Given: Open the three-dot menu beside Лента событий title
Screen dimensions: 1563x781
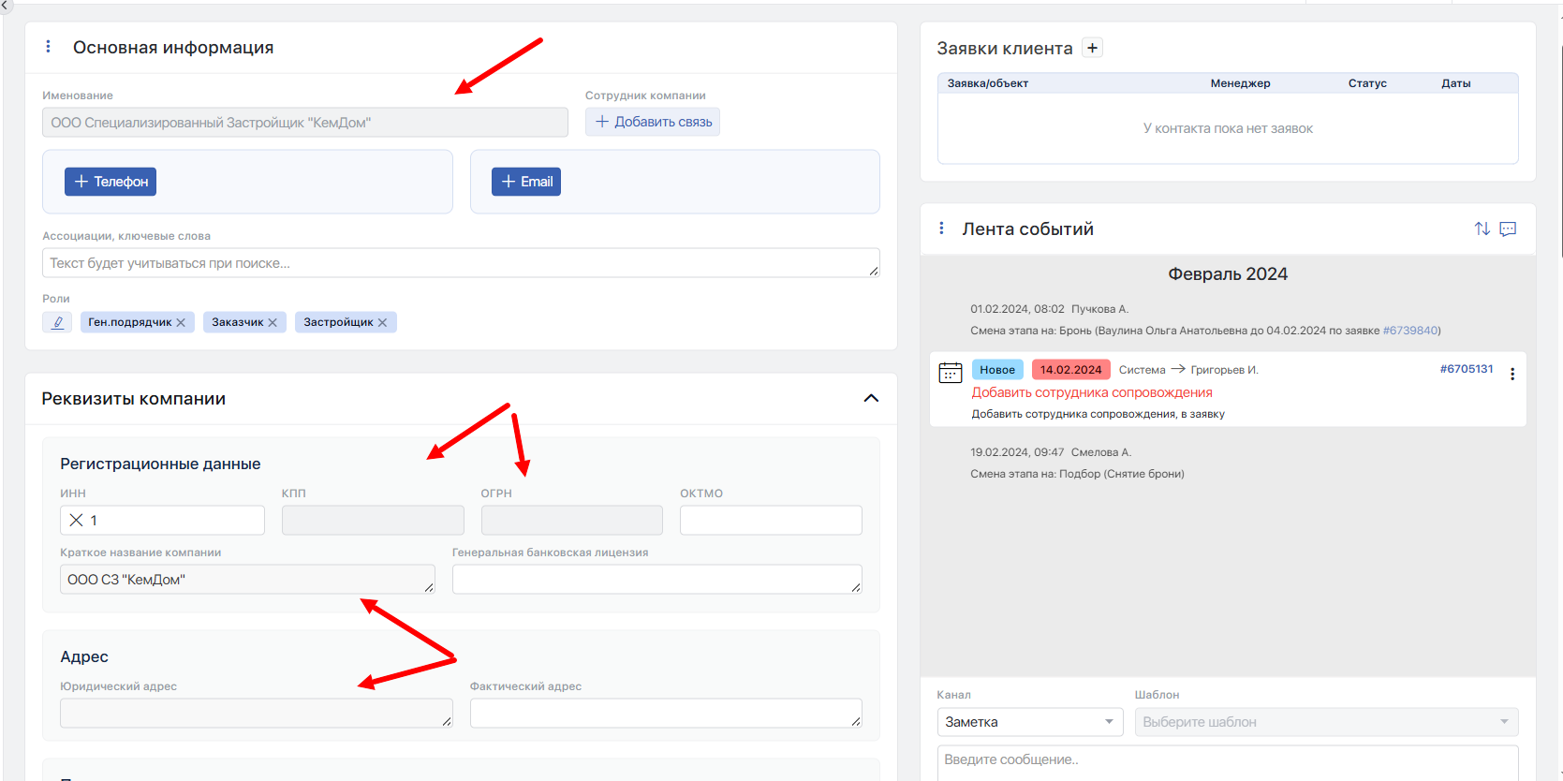Looking at the screenshot, I should [x=941, y=228].
